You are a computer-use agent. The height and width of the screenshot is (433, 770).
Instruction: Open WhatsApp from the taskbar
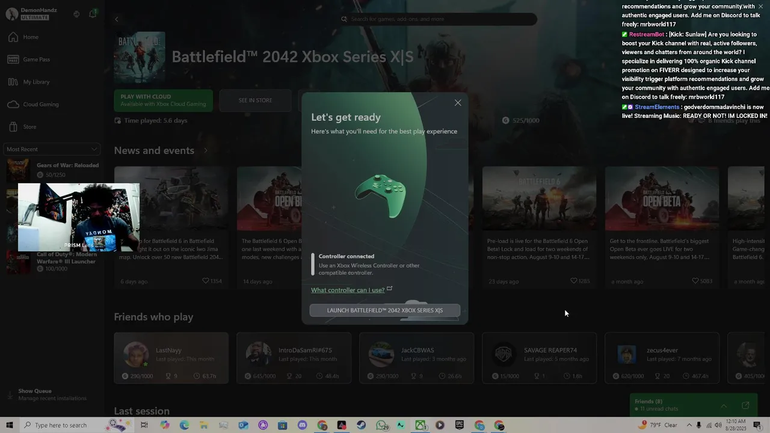click(x=381, y=425)
